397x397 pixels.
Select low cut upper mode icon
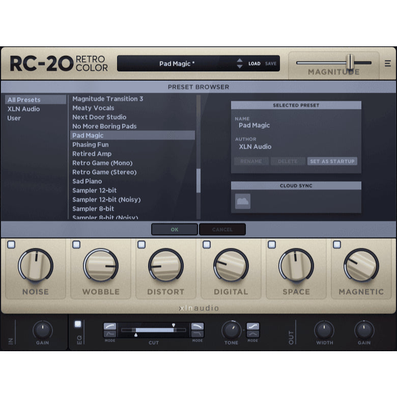110,326
